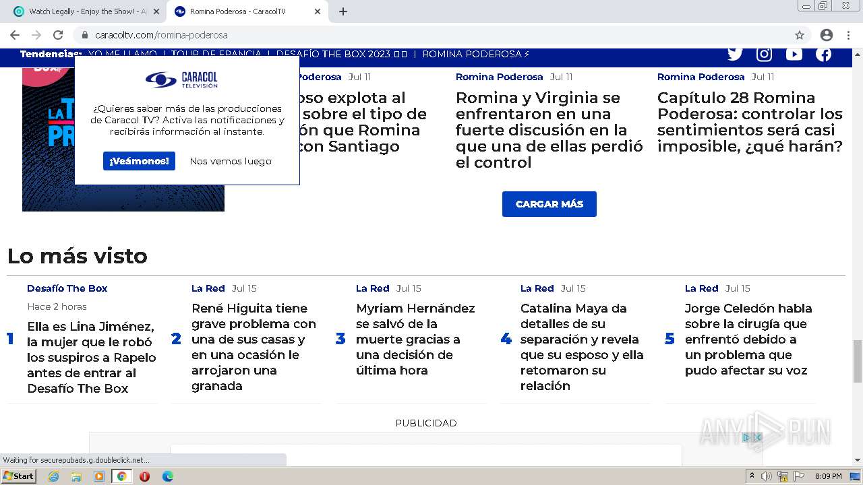
Task: Dismiss popup via Nos vemos luego
Action: point(231,161)
